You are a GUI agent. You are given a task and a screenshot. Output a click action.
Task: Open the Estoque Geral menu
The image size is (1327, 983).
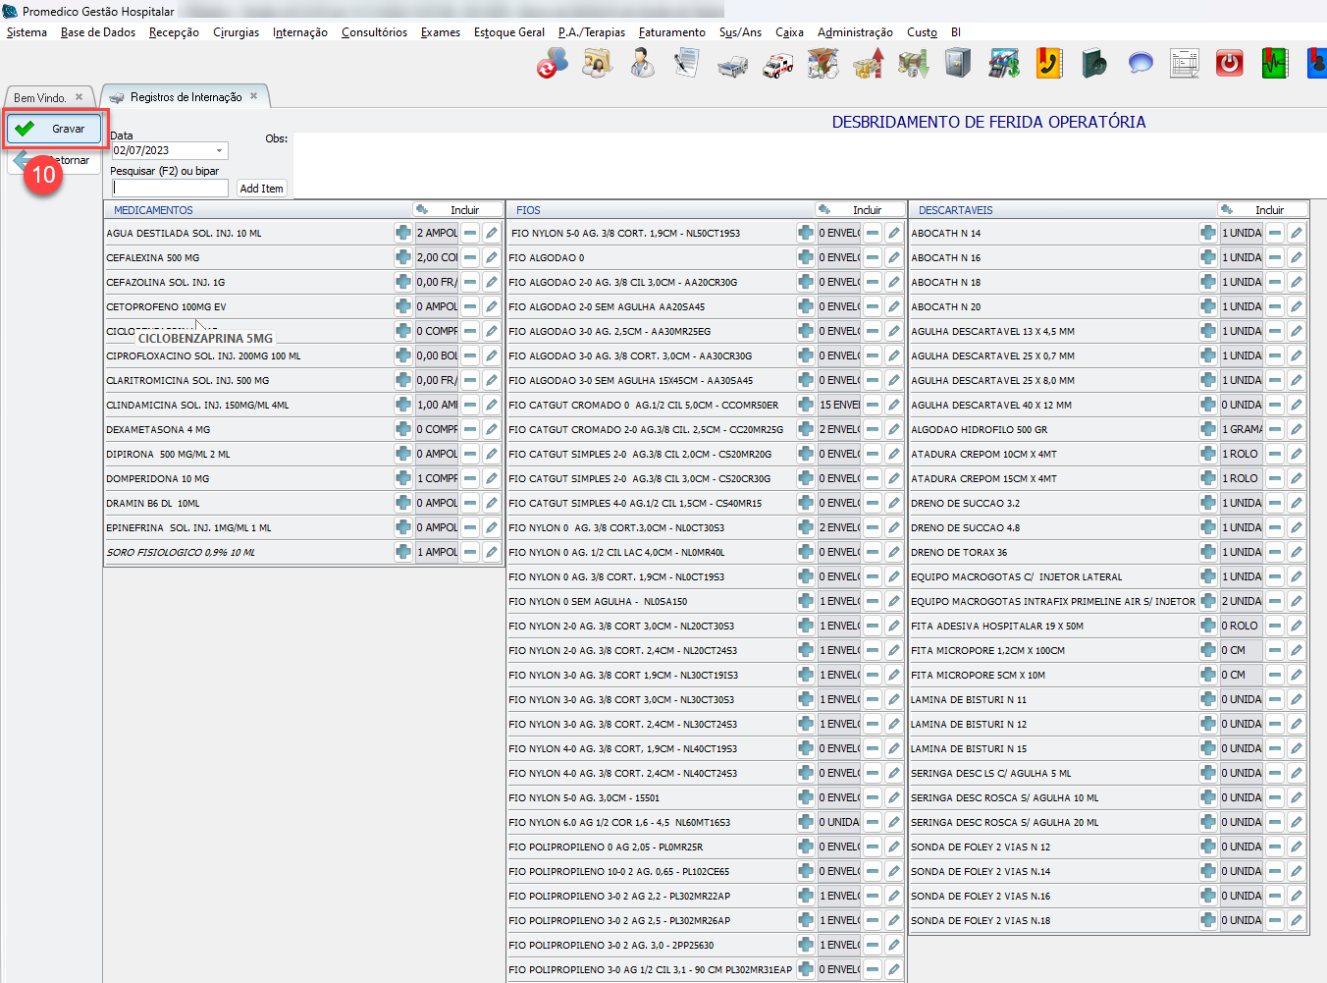point(508,32)
